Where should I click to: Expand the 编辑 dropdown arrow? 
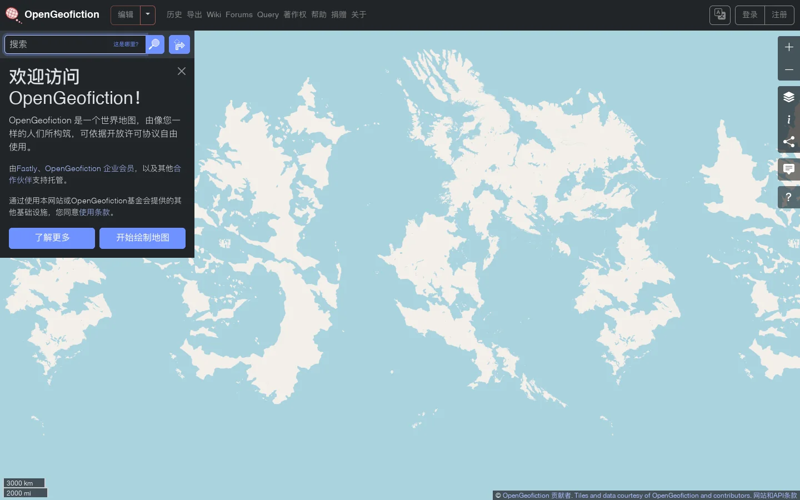click(148, 15)
